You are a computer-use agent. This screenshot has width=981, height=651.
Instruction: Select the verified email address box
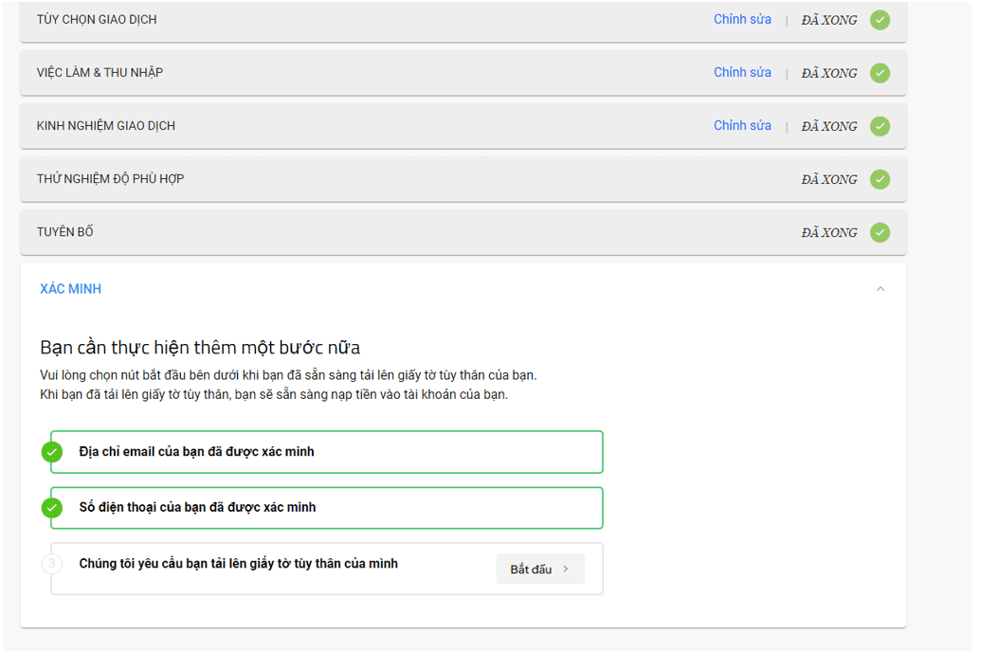[x=327, y=451]
